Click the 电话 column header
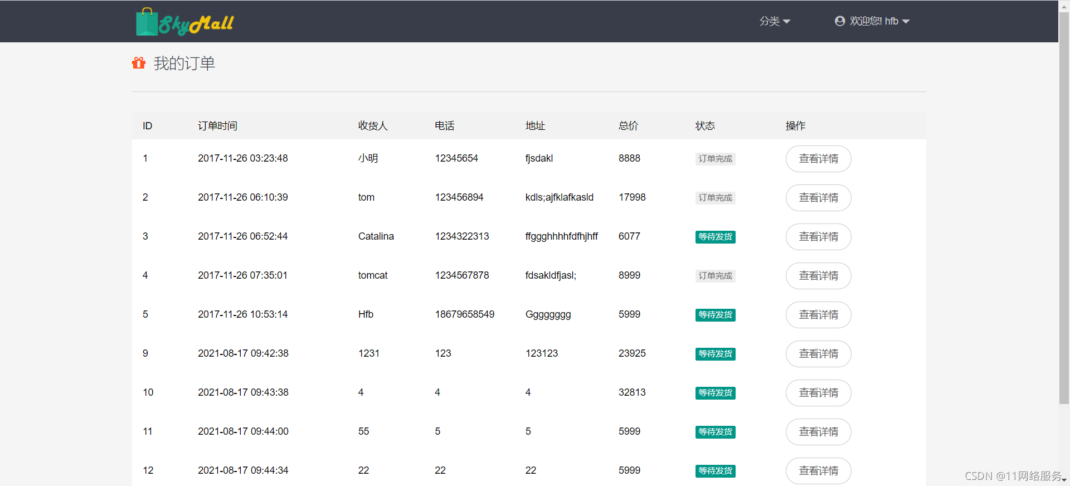Viewport: 1070px width, 486px height. pyautogui.click(x=445, y=126)
